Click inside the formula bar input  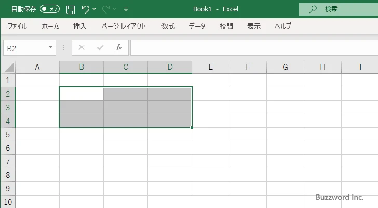(x=254, y=48)
